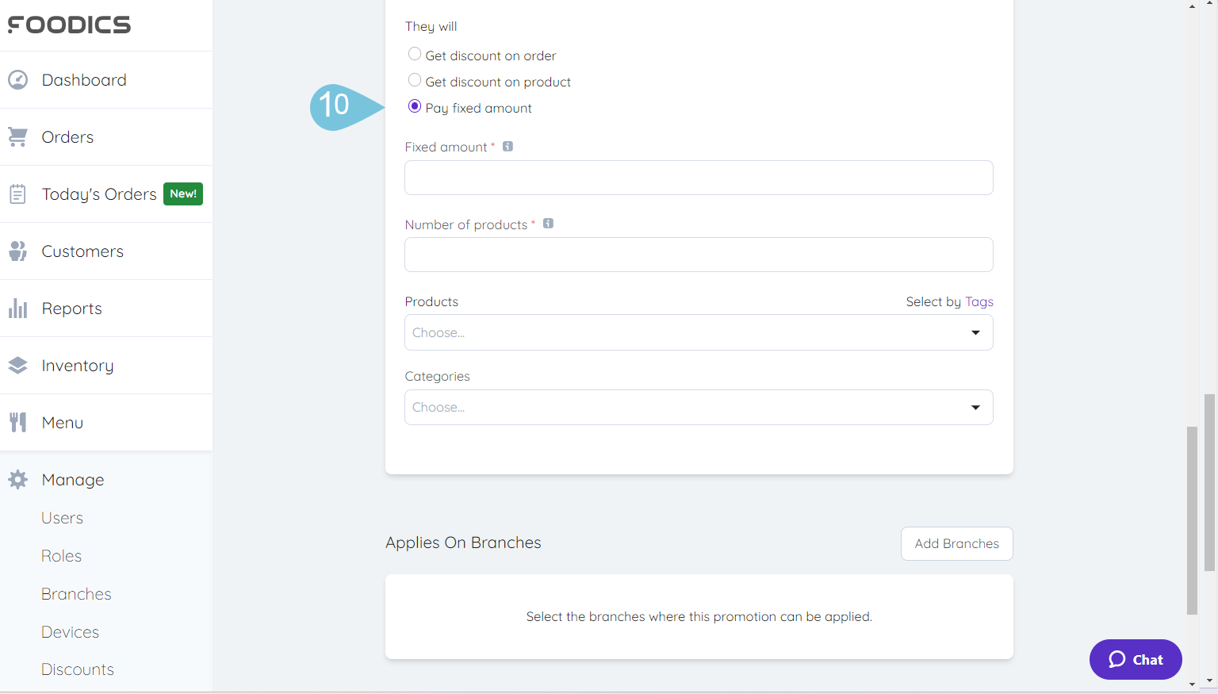This screenshot has height=694, width=1218.
Task: Click the 'Applies On Branches' heading
Action: [463, 543]
